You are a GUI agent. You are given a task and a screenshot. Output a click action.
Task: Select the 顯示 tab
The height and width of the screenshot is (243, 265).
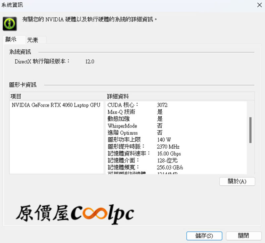click(11, 39)
